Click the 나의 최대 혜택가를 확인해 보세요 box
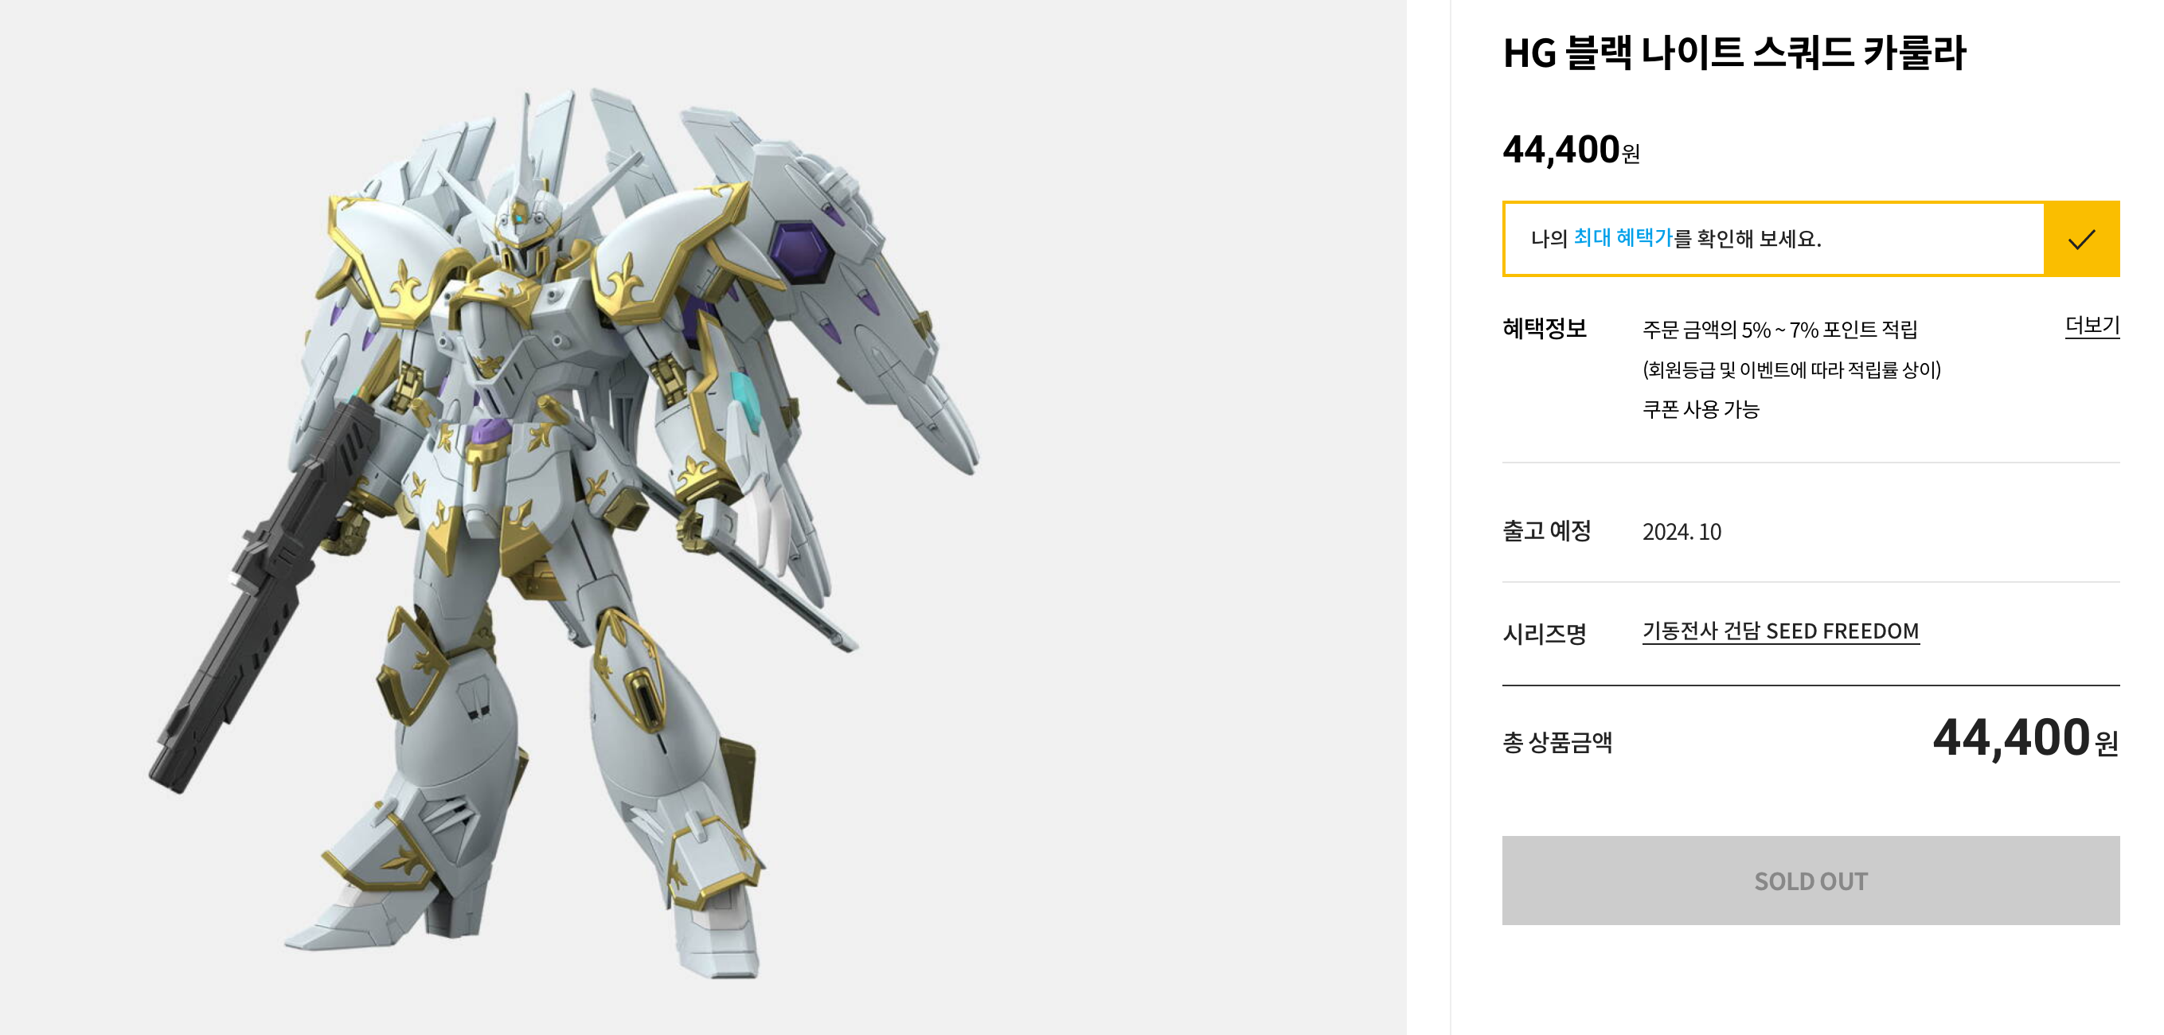Image resolution: width=2164 pixels, height=1035 pixels. pyautogui.click(x=1773, y=240)
